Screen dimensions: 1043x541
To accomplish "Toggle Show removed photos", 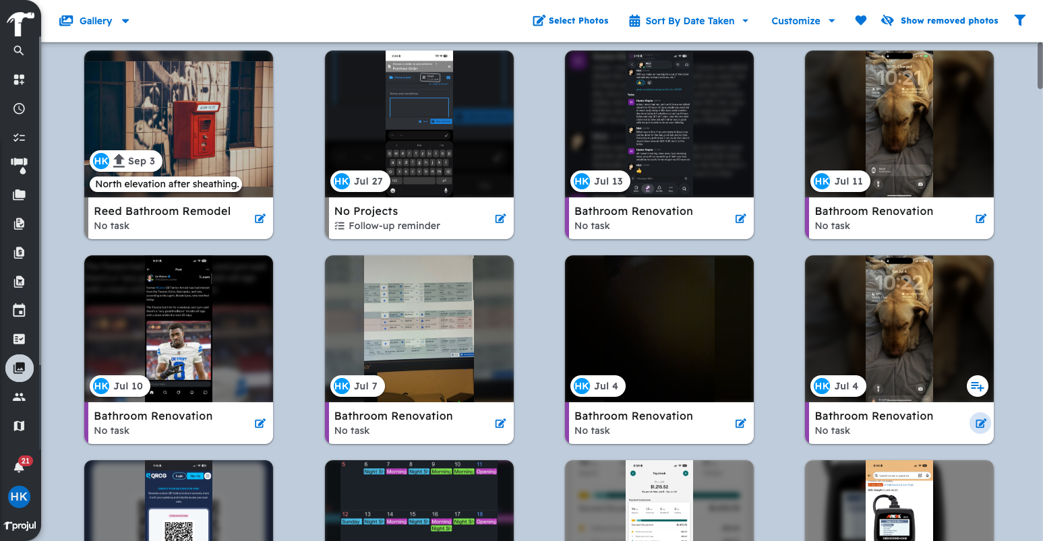I will tap(940, 21).
